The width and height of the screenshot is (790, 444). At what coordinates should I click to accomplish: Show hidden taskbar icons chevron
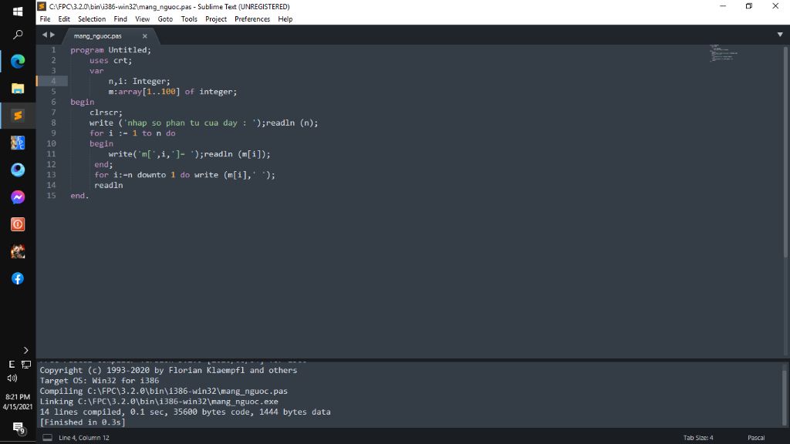(25, 350)
